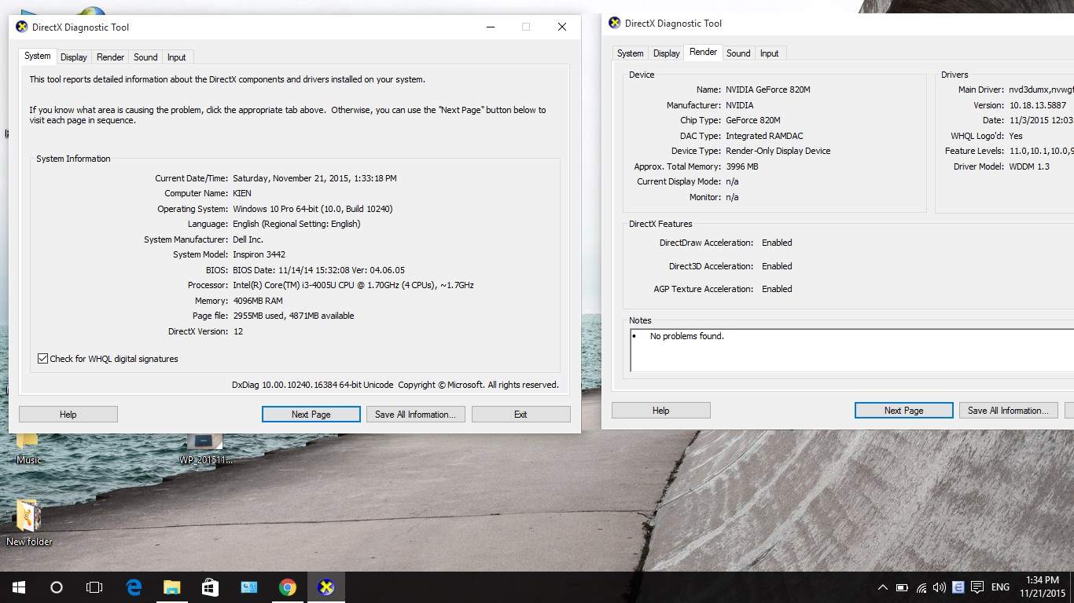Click the Exit button
The width and height of the screenshot is (1074, 603).
(520, 415)
